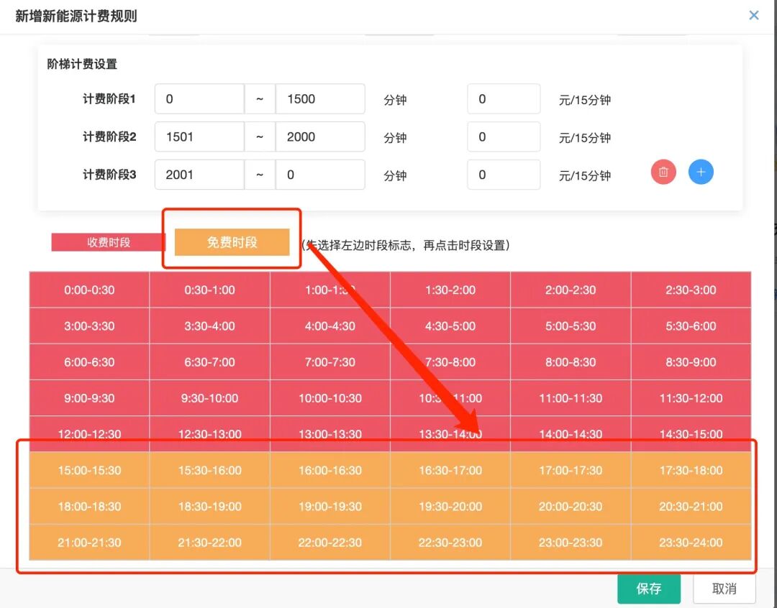
Task: Toggle free slot 22:30-23:00
Action: pyautogui.click(x=450, y=543)
